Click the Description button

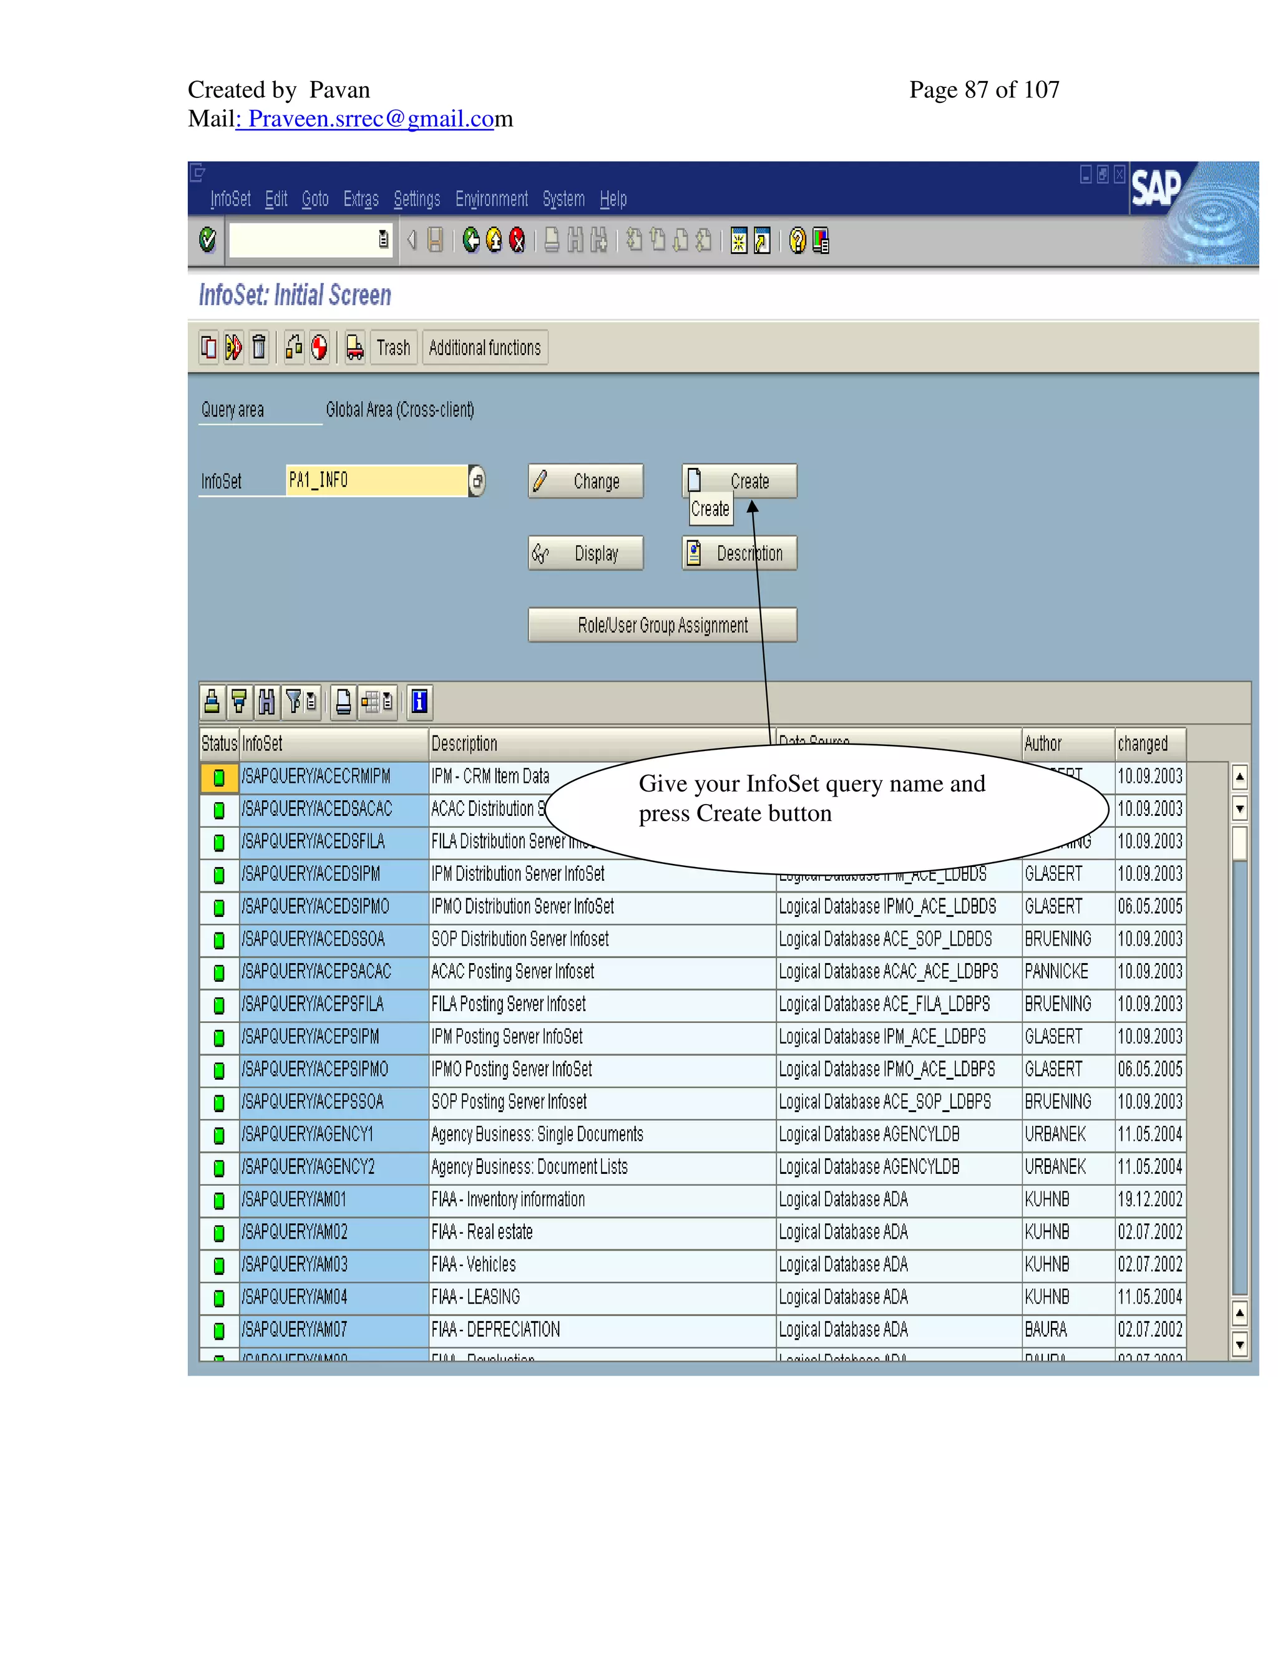pos(739,553)
